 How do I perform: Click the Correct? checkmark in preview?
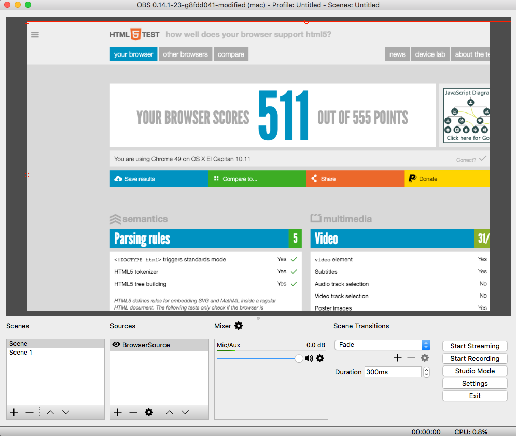coord(483,159)
